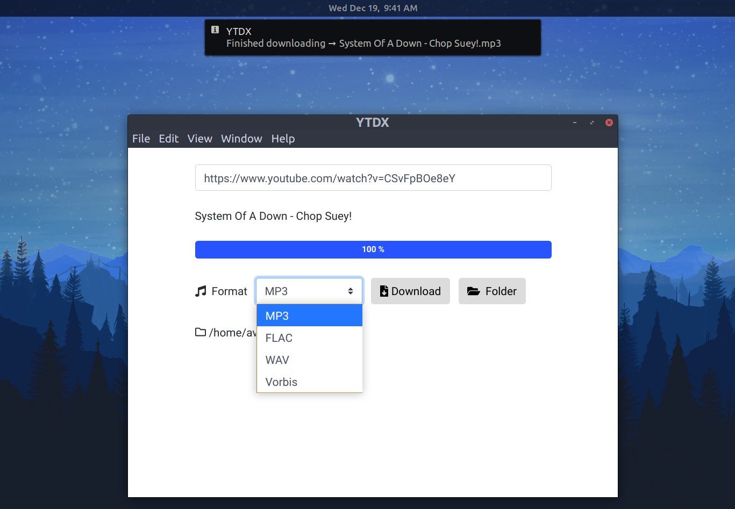Select WAV in the format list
This screenshot has width=735, height=509.
pos(309,360)
